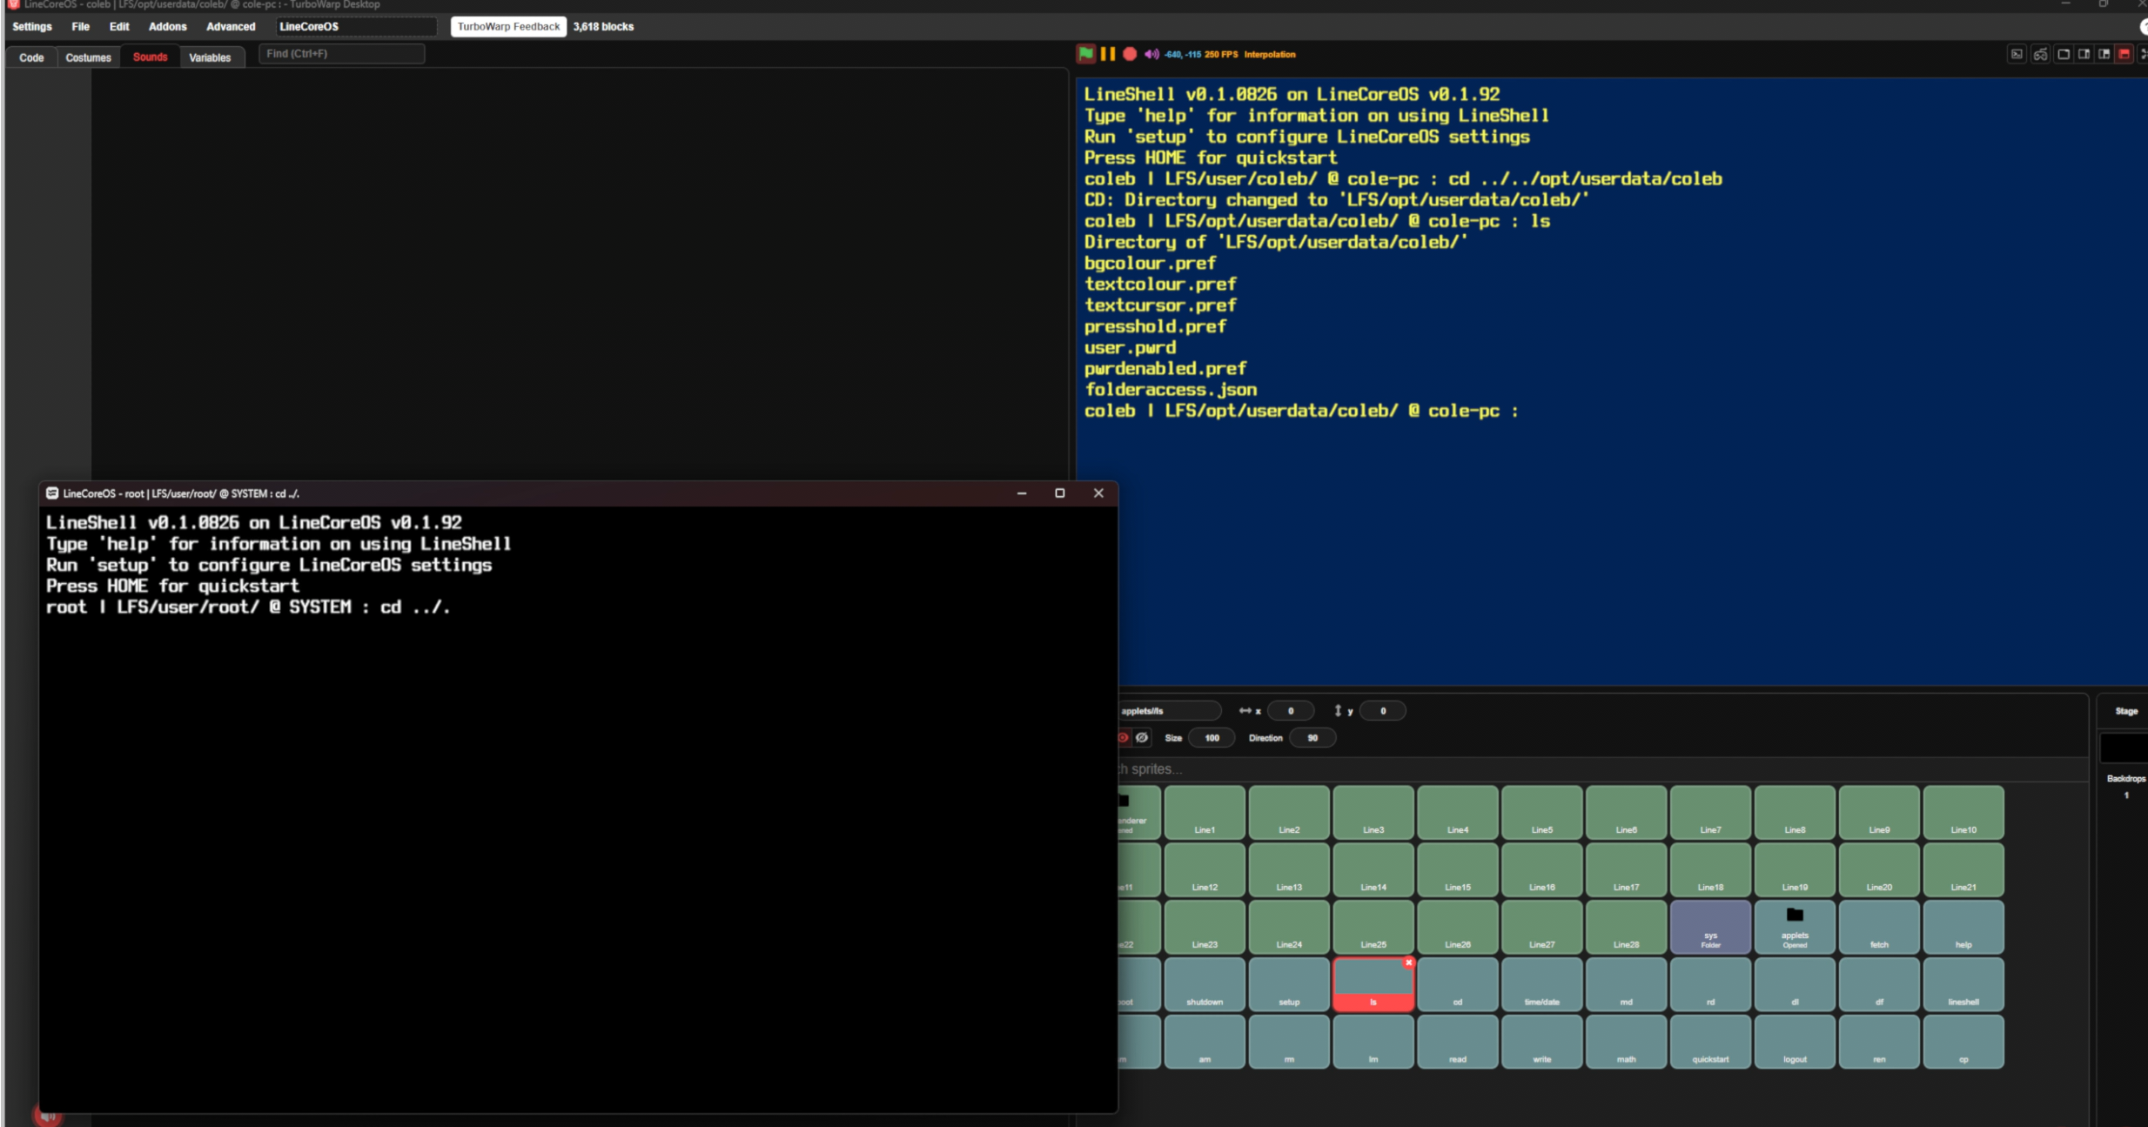Select the applets folder in sprite list
Screen dimensions: 2148x1127
pyautogui.click(x=1794, y=926)
